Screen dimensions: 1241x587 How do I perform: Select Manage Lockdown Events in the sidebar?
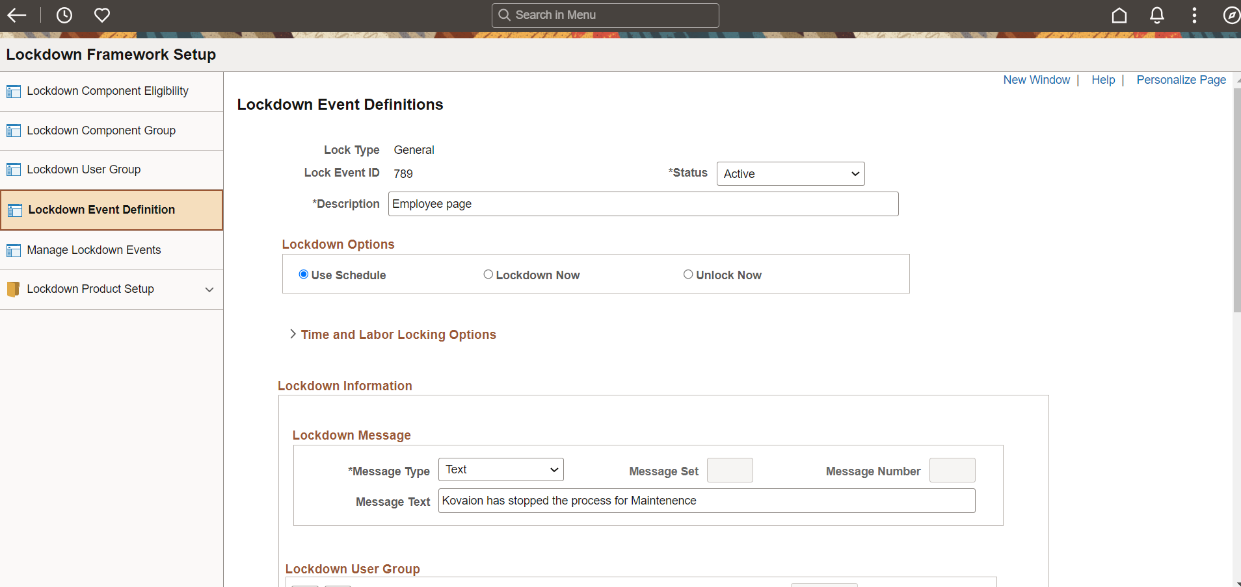(x=93, y=250)
